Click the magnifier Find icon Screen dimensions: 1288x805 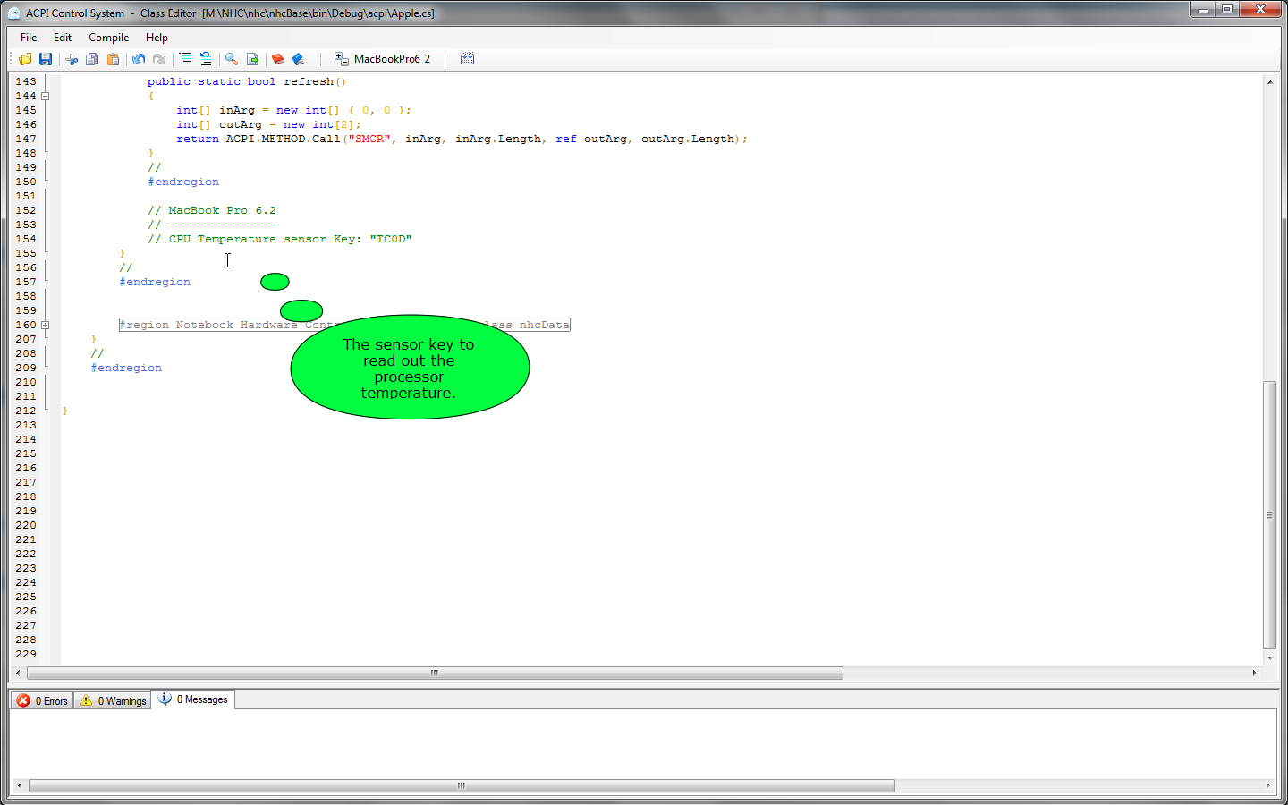pyautogui.click(x=232, y=59)
